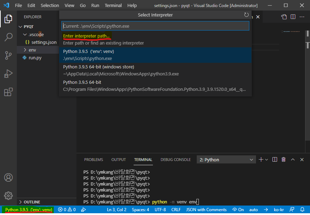Choose 'Enter interpreter path...' option
The width and height of the screenshot is (310, 215).
tap(155, 39)
